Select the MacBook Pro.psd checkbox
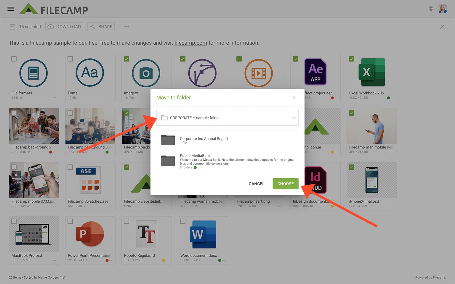 click(14, 221)
